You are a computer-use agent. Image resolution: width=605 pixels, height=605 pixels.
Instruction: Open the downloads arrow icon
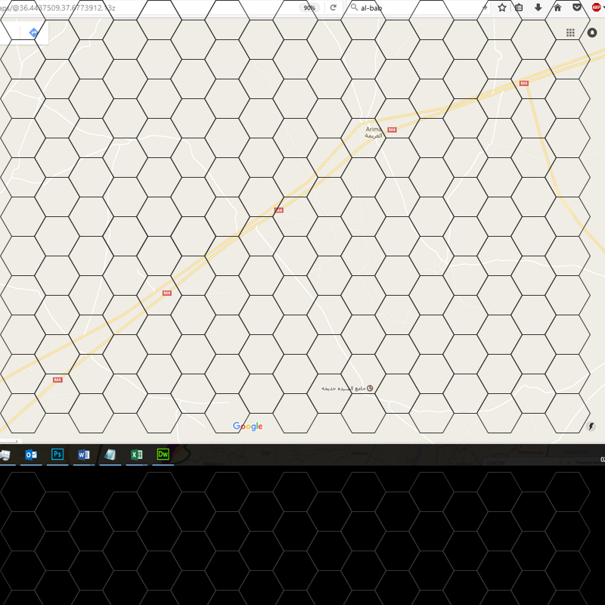[x=538, y=8]
